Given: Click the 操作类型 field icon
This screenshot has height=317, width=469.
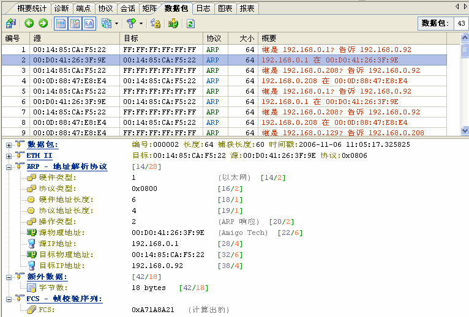Looking at the screenshot, I should pyautogui.click(x=31, y=222).
